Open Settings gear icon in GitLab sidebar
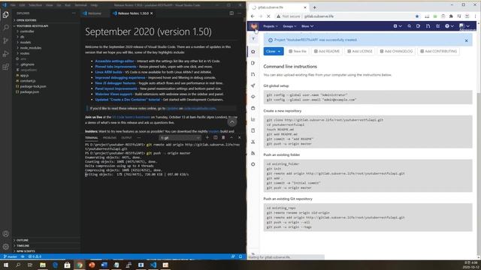 [253, 164]
